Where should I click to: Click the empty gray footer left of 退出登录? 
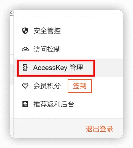click(50, 128)
